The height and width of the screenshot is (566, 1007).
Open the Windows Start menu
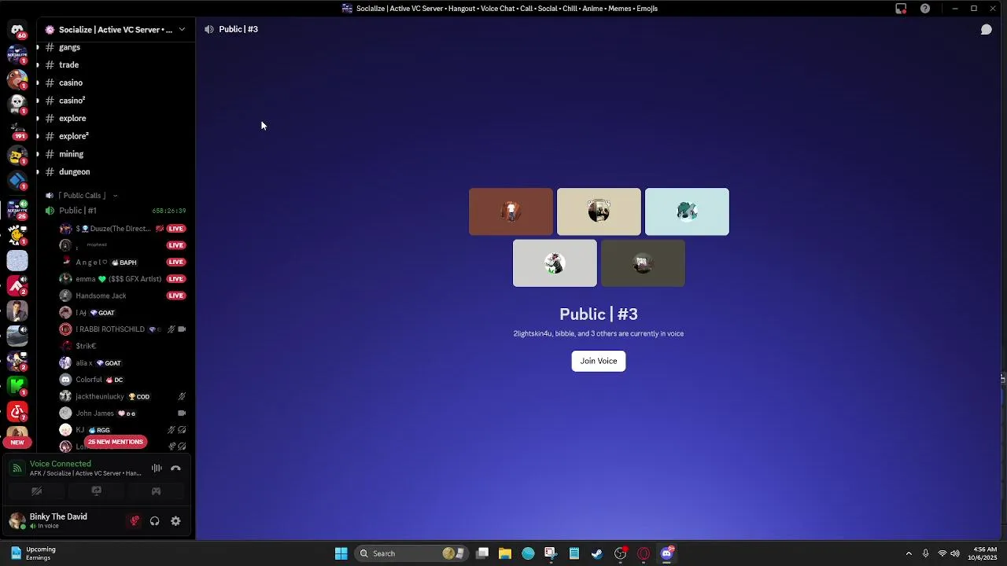[341, 553]
